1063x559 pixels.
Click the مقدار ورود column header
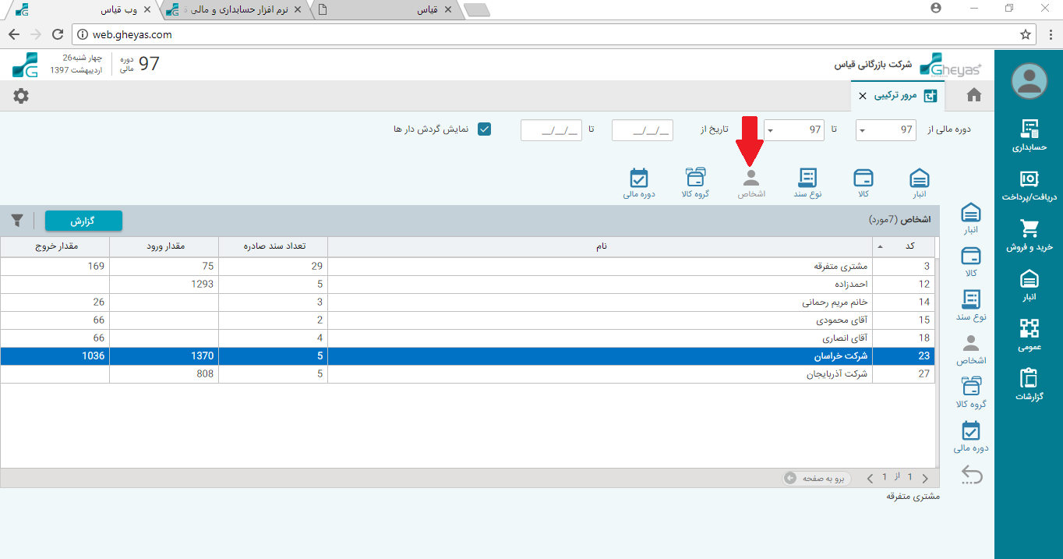[164, 246]
